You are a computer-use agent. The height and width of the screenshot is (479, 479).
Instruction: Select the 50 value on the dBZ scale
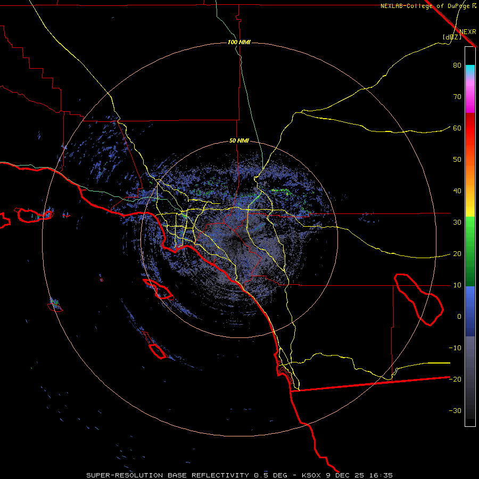click(457, 160)
